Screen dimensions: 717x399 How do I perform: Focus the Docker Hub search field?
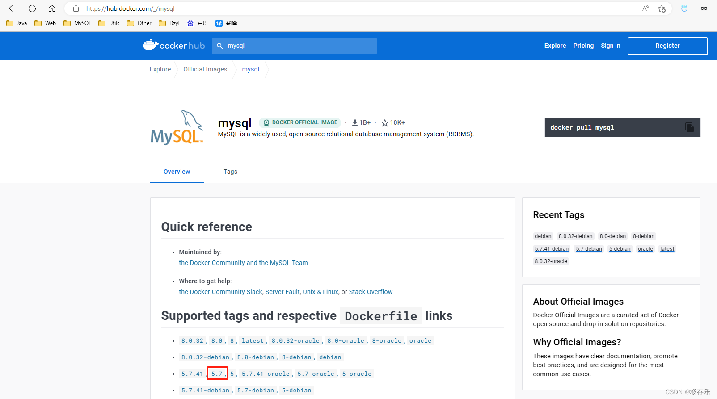[294, 46]
